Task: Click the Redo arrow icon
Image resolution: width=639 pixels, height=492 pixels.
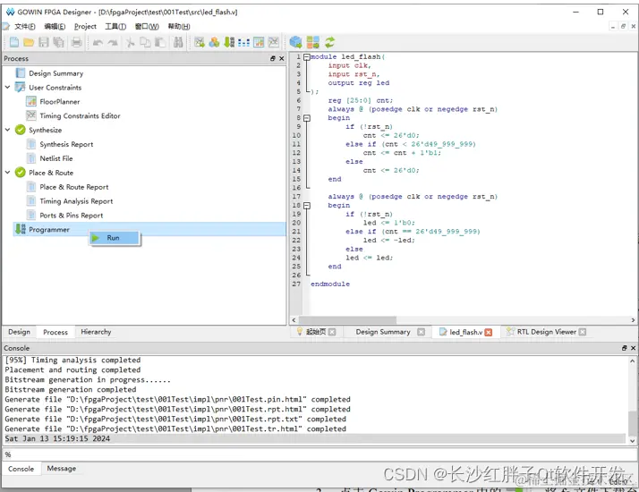Action: click(113, 42)
